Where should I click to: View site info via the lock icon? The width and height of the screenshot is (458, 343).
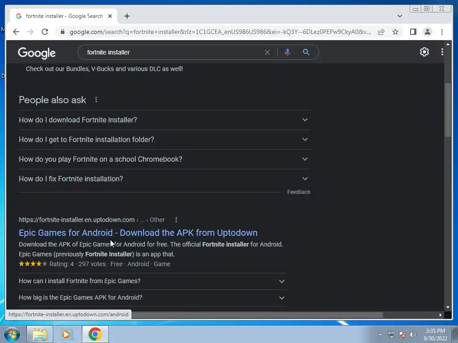(x=62, y=32)
